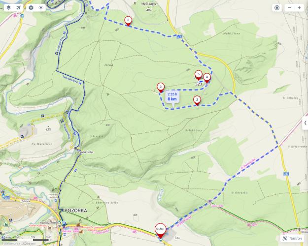Enable 3D map view cube icon

[x=31, y=8]
